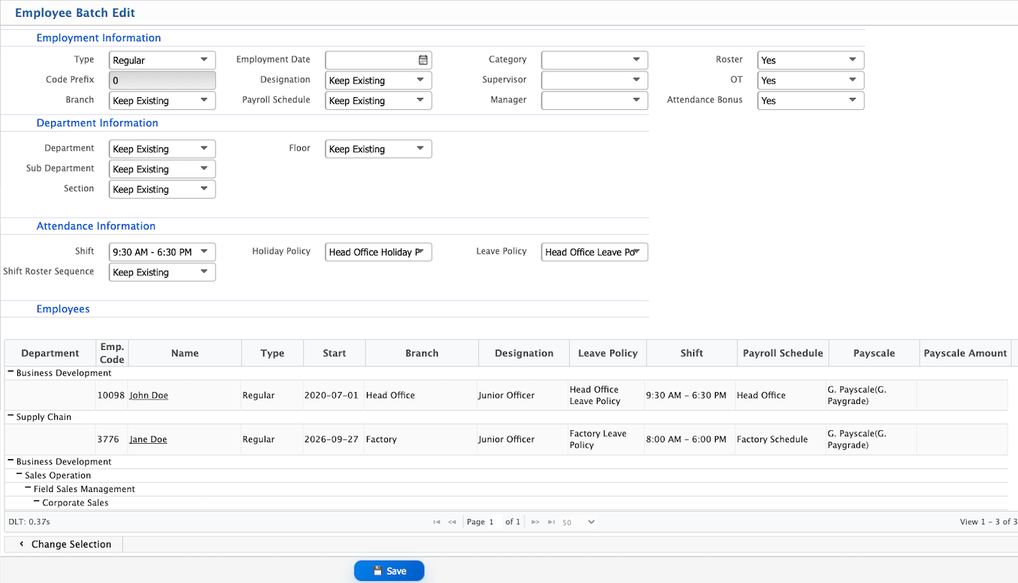Open the Supervisor dropdown

(595, 80)
